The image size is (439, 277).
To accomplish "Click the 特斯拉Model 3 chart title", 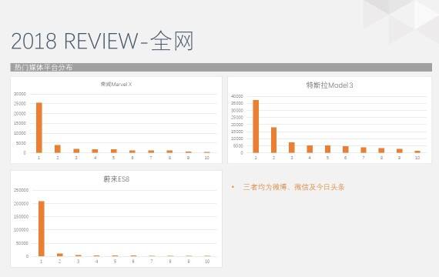I will pyautogui.click(x=330, y=85).
